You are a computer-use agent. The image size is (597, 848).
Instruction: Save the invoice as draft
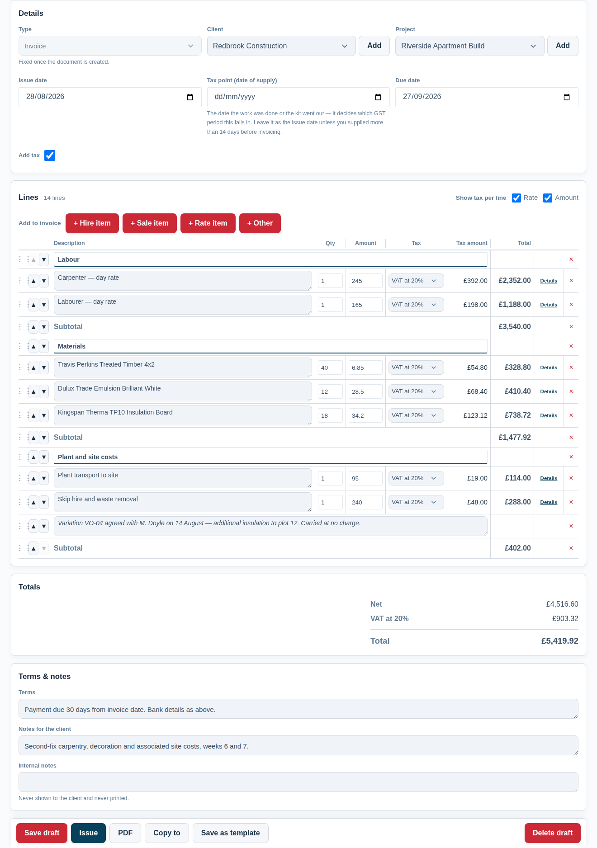pyautogui.click(x=42, y=833)
